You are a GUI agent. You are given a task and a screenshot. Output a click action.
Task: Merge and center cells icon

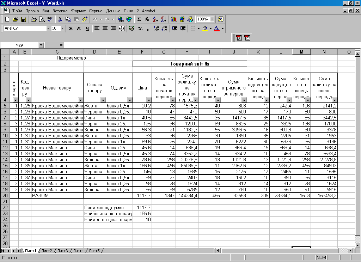pos(121,29)
